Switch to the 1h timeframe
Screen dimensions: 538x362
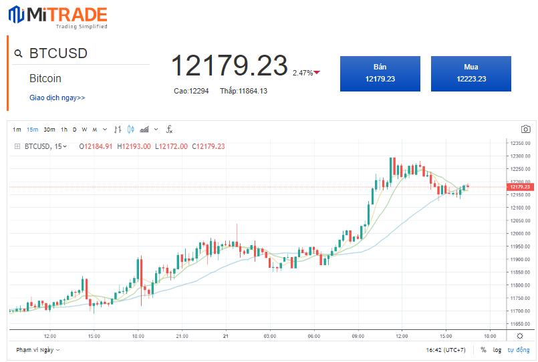(x=64, y=130)
